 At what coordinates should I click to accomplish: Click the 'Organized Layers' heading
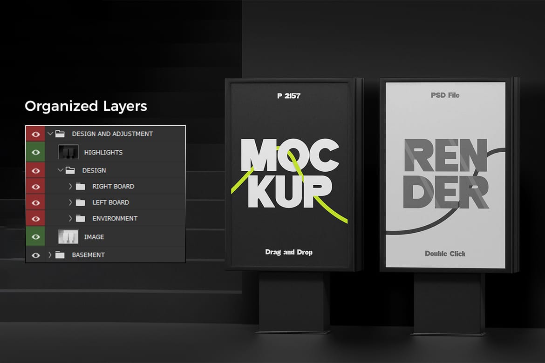click(x=86, y=106)
